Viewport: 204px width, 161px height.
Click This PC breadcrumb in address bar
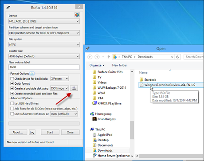click(127, 57)
